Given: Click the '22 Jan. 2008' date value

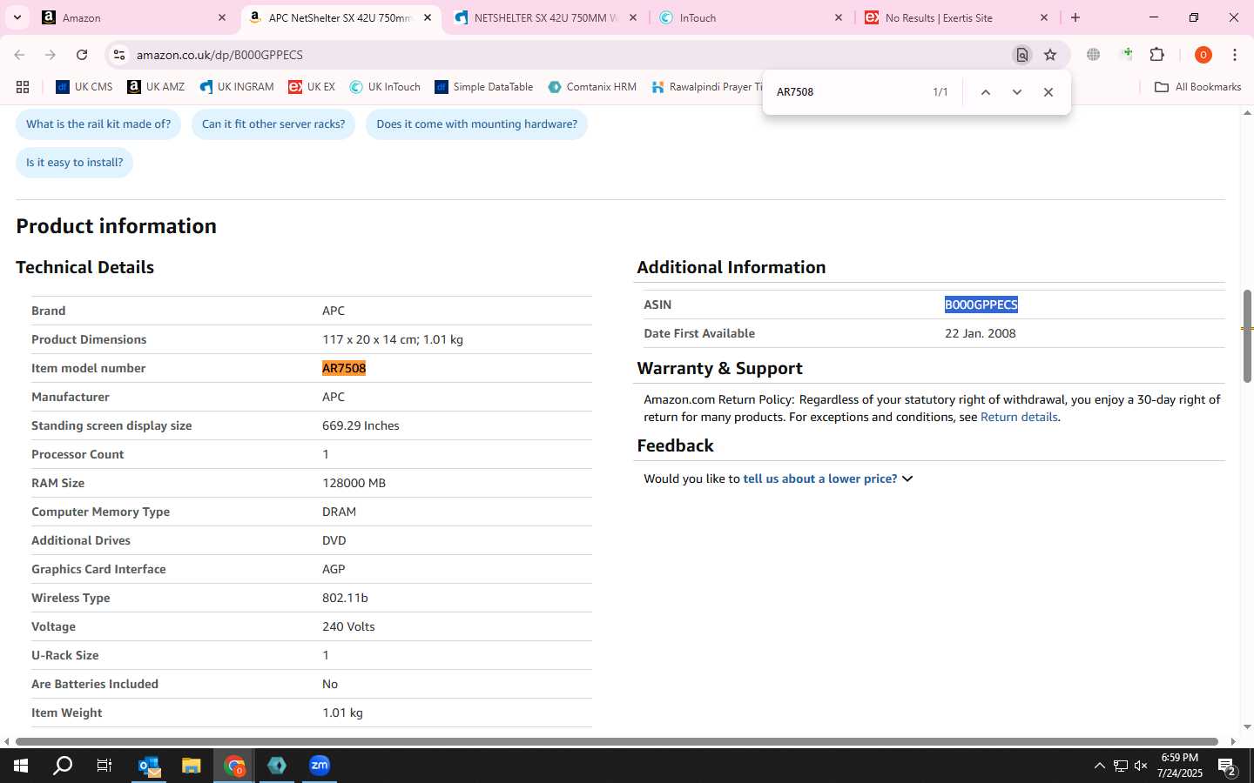Looking at the screenshot, I should 980,333.
